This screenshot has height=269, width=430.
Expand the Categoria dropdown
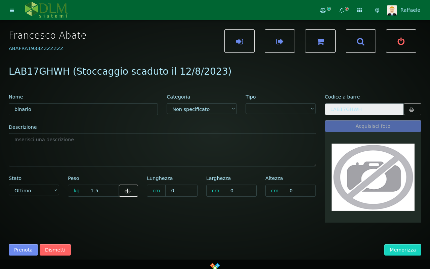(202, 109)
